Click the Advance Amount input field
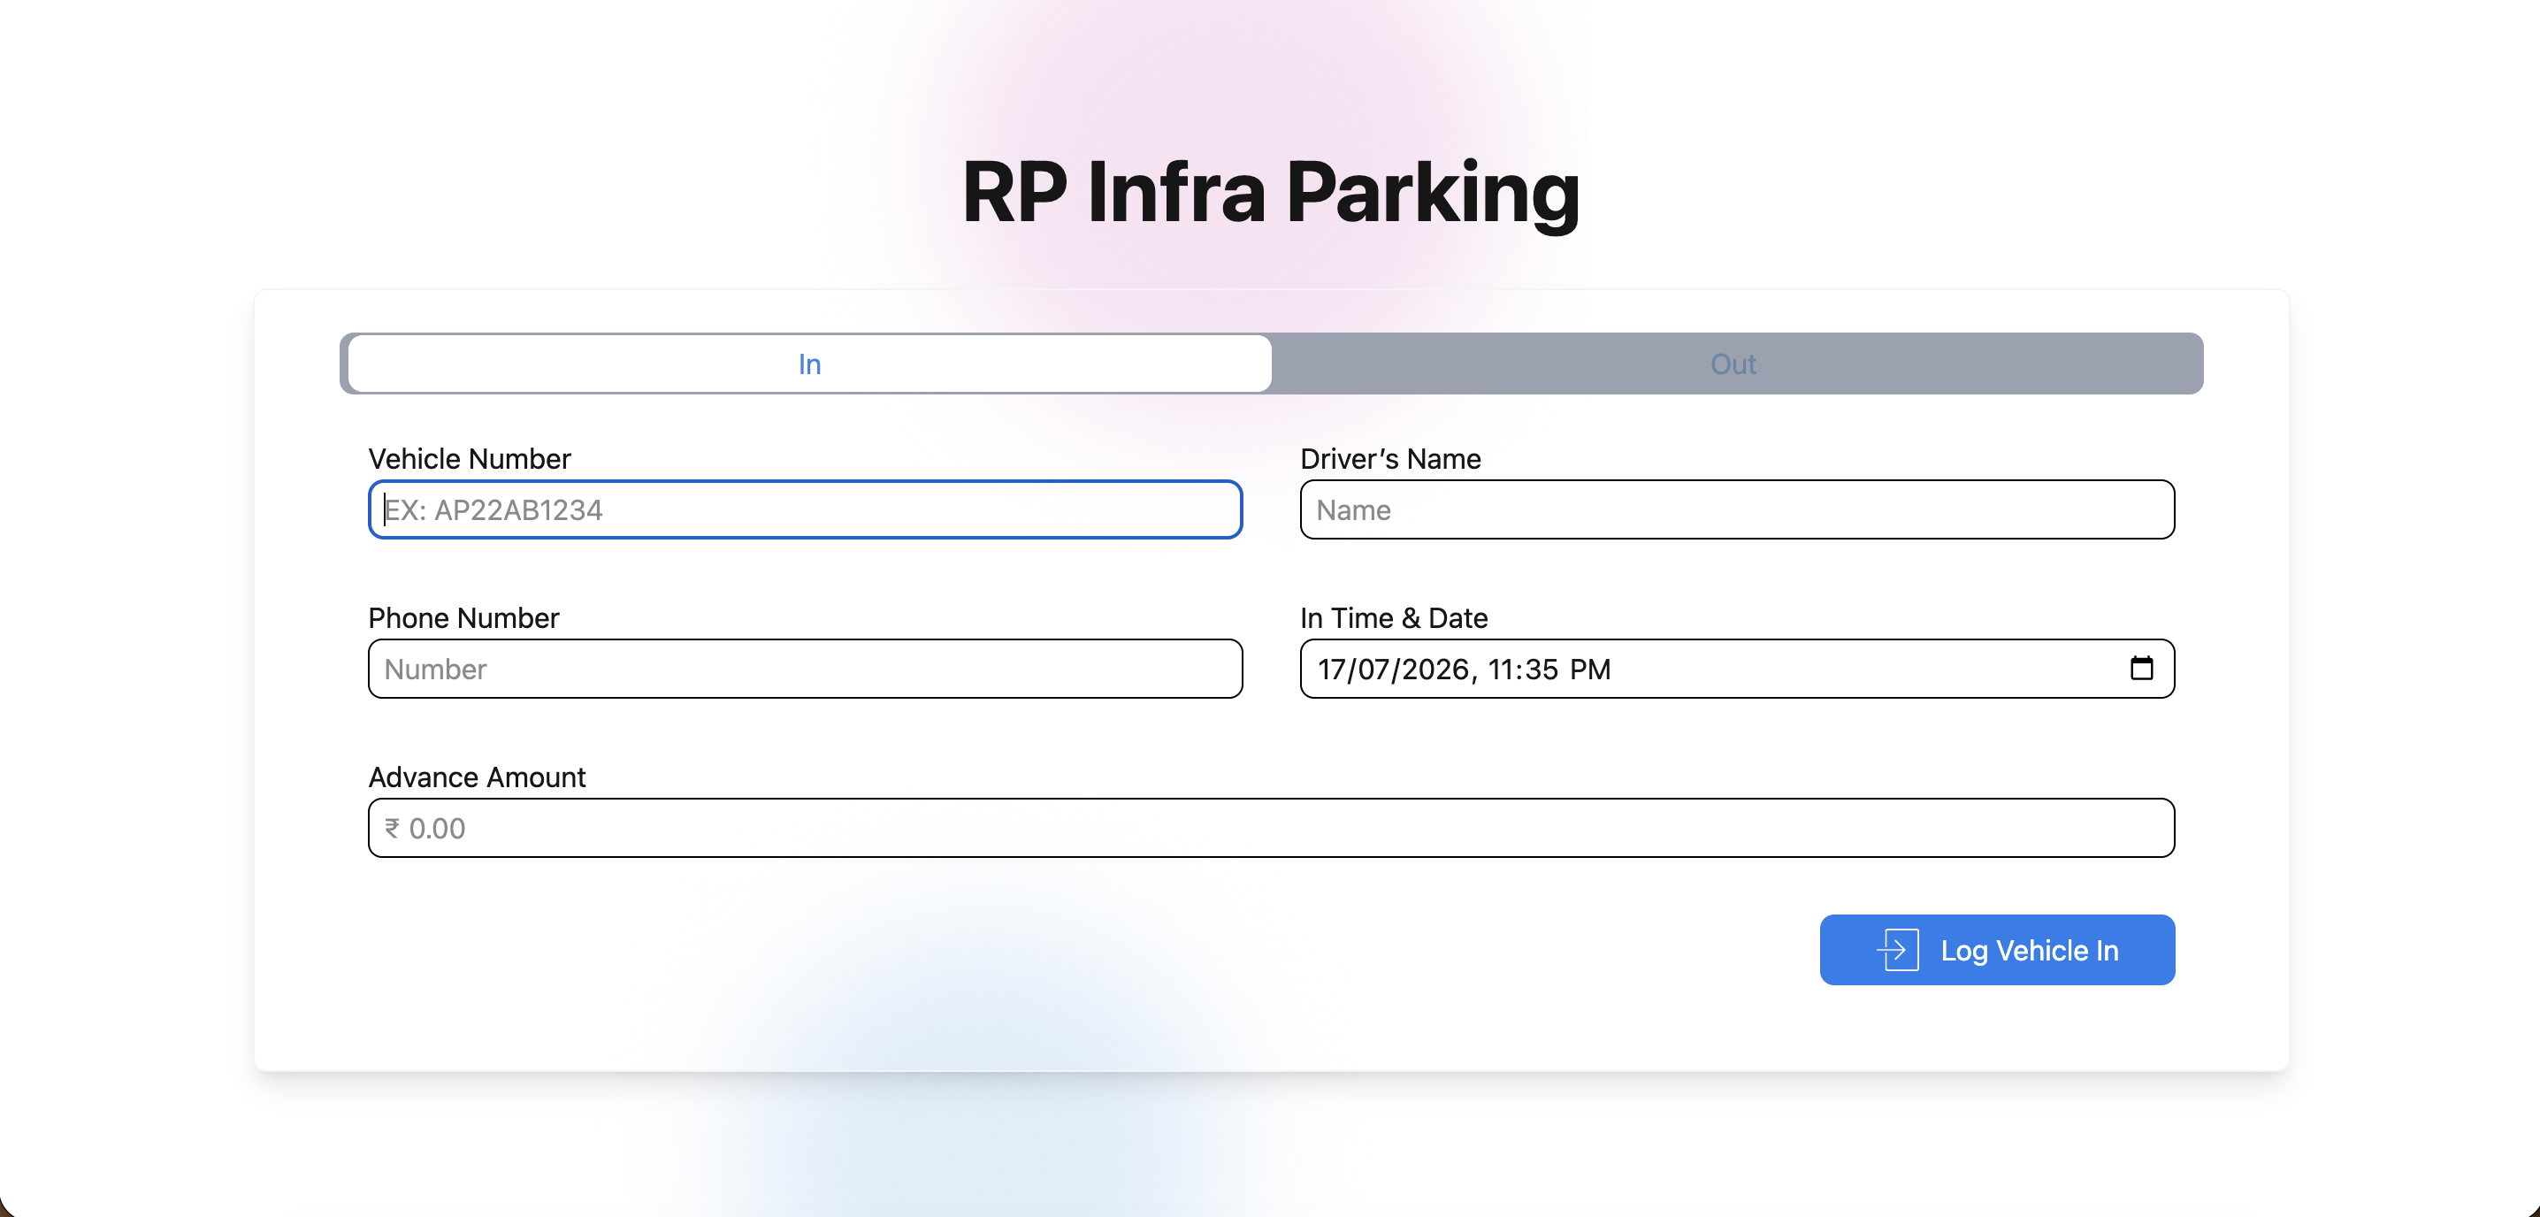 pyautogui.click(x=1271, y=828)
